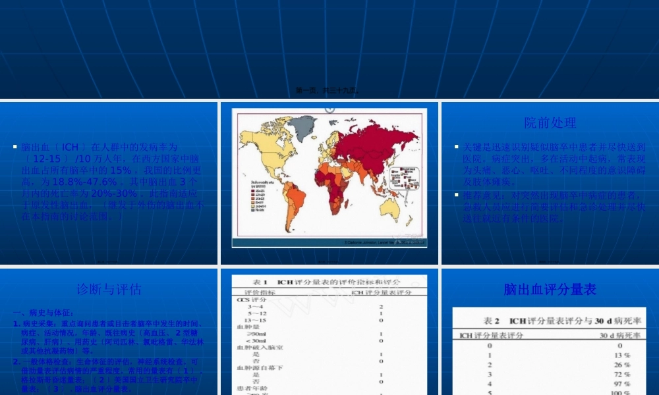
Task: Select the 脑出血评分量表 slide thumbnail
Action: point(550,330)
